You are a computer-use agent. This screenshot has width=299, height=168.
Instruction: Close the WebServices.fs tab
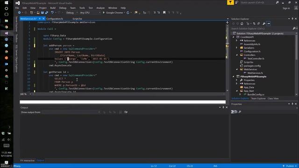tap(43, 19)
